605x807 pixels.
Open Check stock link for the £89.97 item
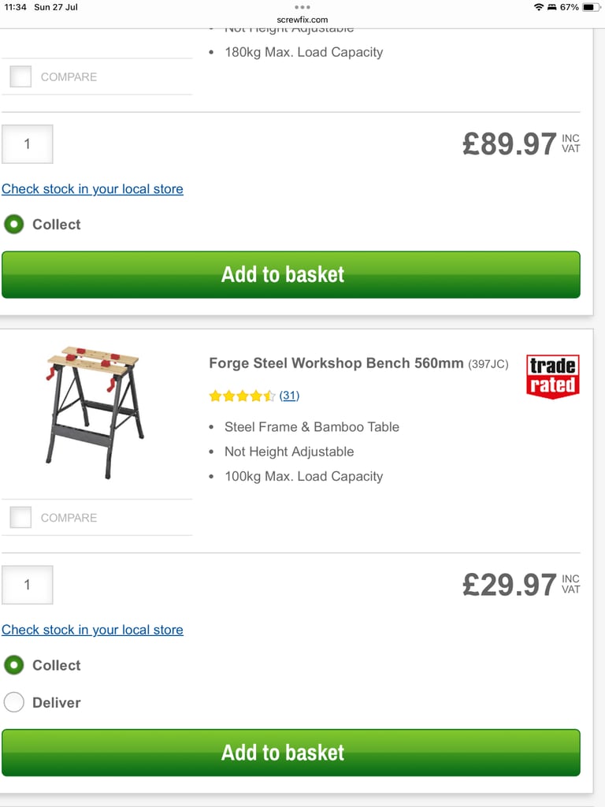tap(93, 189)
